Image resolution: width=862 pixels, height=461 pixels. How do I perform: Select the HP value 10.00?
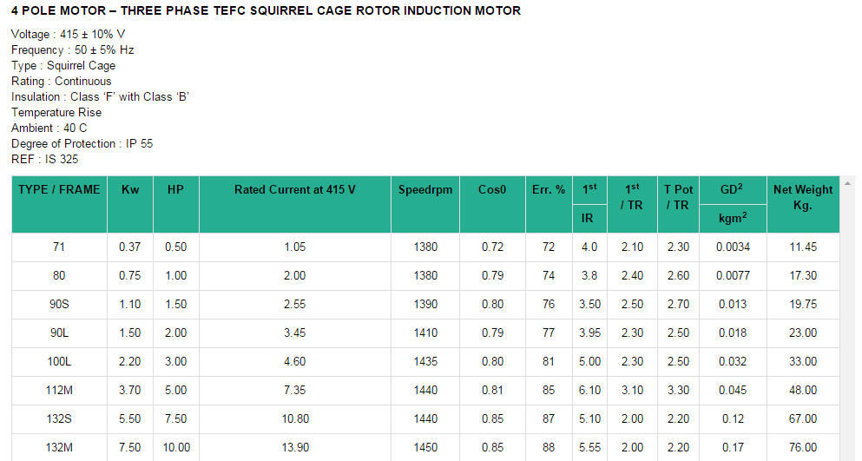175,448
